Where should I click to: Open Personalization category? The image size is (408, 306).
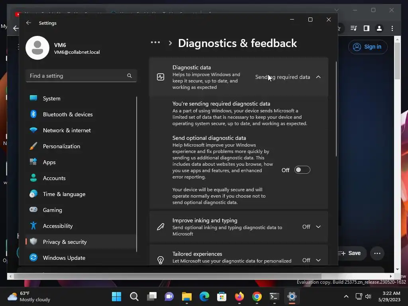click(x=81, y=146)
